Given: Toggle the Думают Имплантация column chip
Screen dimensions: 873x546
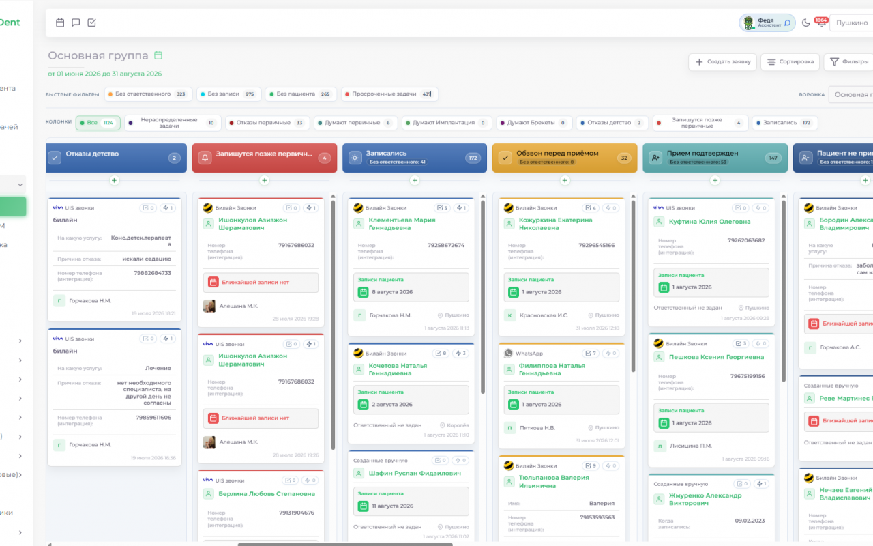Looking at the screenshot, I should (x=447, y=123).
